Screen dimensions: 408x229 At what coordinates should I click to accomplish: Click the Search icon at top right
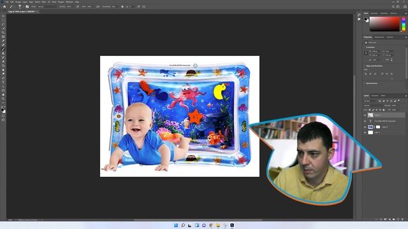[x=393, y=7]
